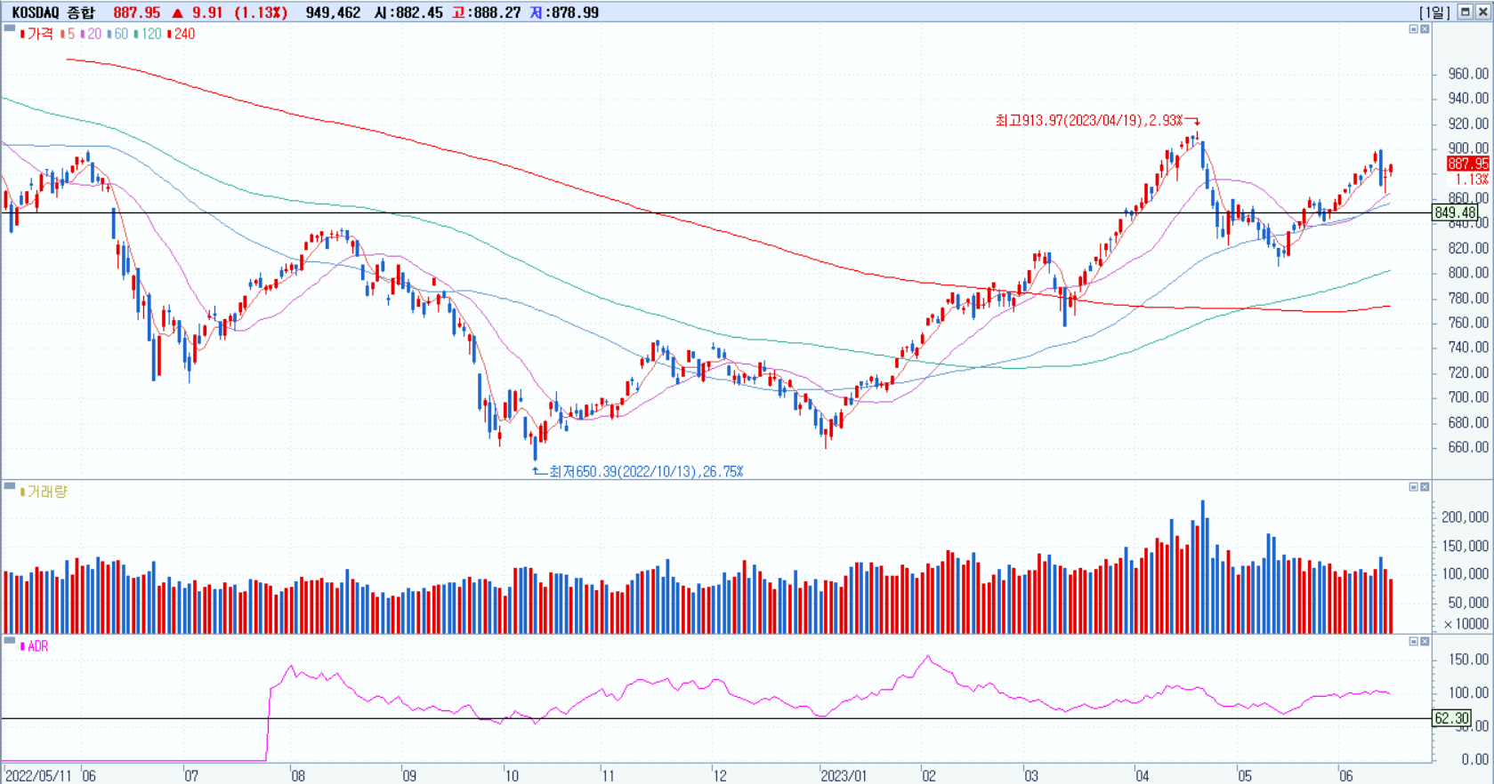The image size is (1494, 784).
Task: Close the 거래량 volume panel
Action: click(1425, 487)
